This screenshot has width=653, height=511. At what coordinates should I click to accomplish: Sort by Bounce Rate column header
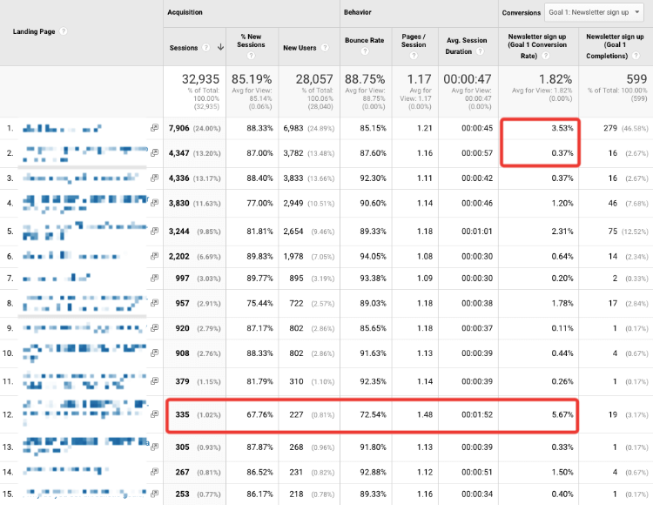[x=365, y=40]
